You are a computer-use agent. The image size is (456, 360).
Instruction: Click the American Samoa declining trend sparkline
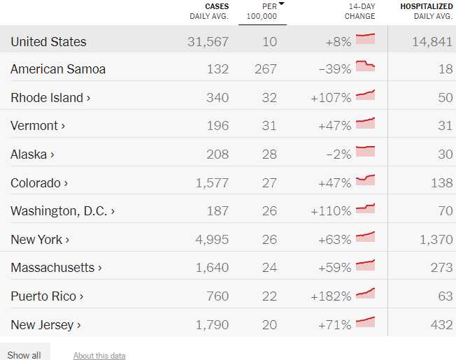[x=365, y=67]
